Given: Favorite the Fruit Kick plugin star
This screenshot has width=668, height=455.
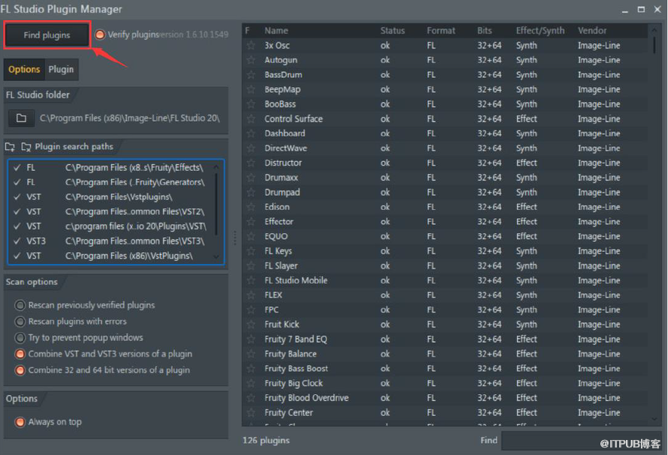Looking at the screenshot, I should pos(251,325).
